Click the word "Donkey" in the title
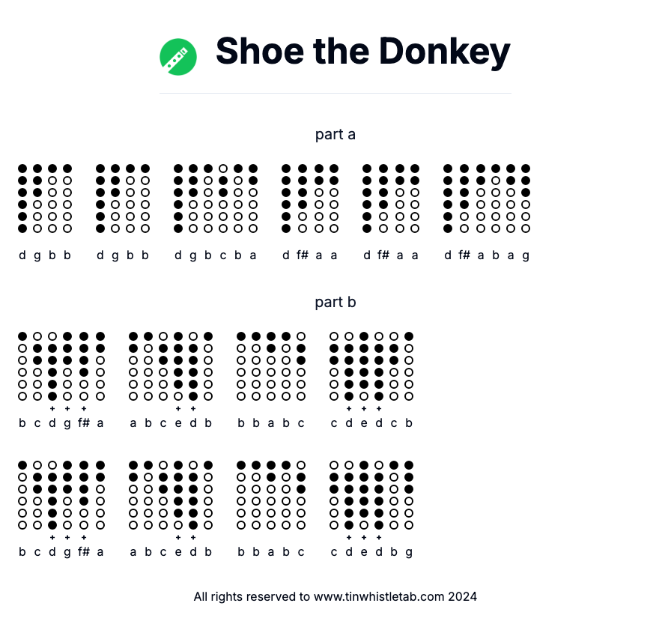671x621 pixels. (x=445, y=52)
